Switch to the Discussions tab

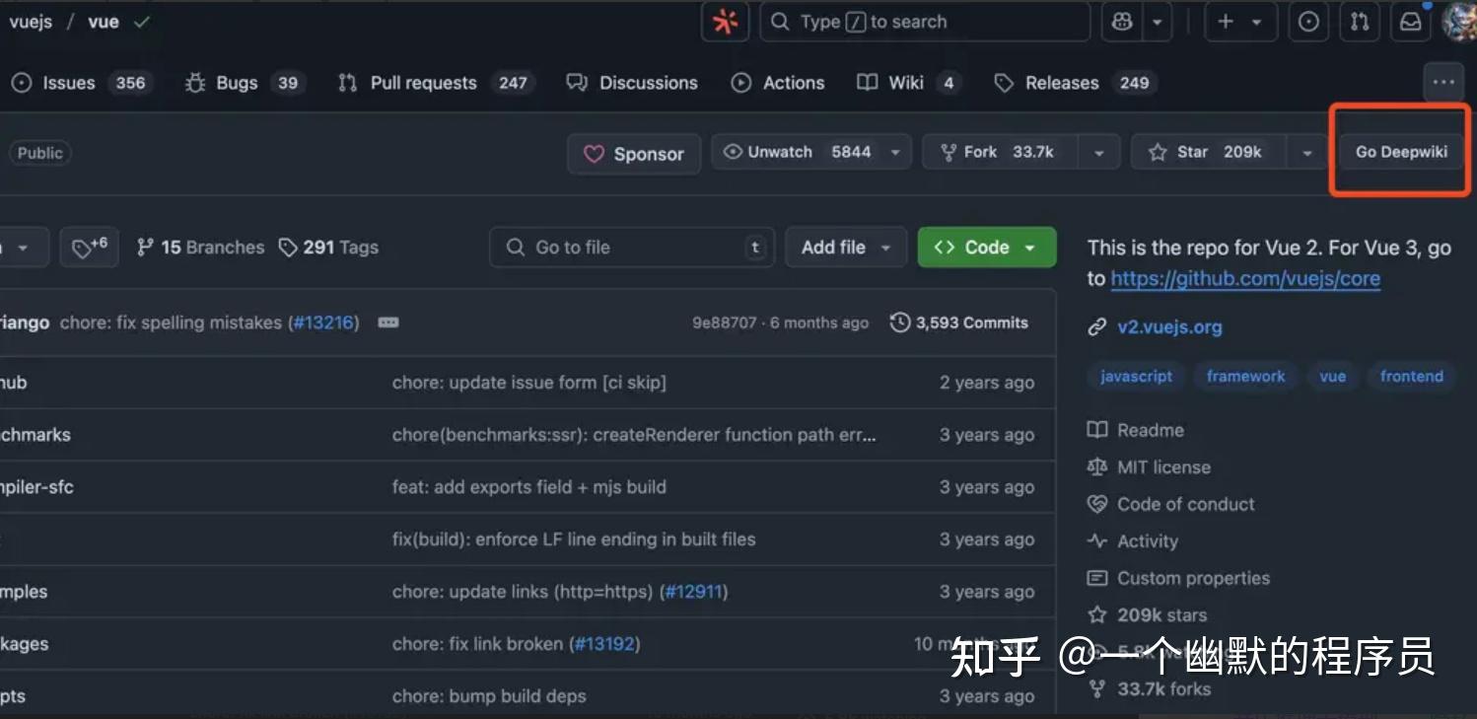[647, 83]
